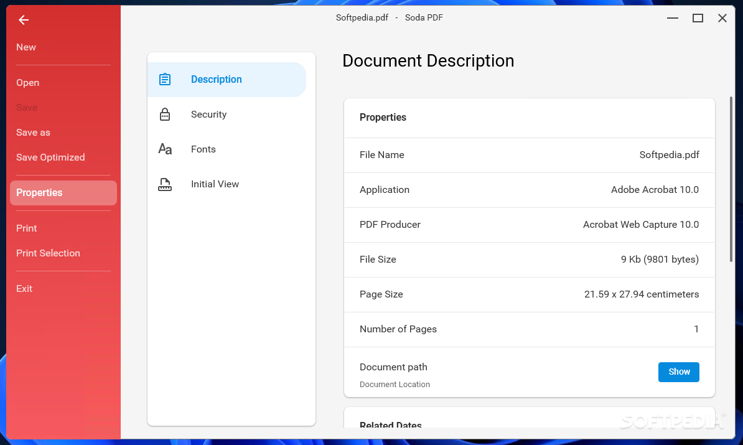This screenshot has height=445, width=743.
Task: Select the Properties menu entry
Action: (63, 193)
